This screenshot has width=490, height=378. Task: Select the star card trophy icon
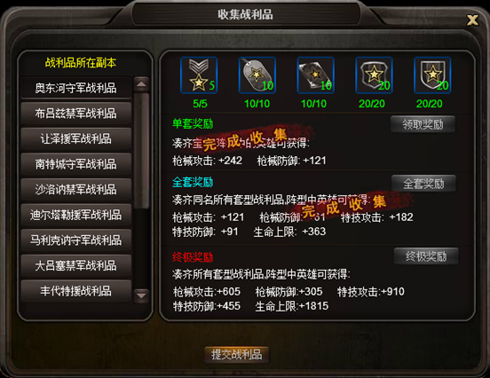(x=316, y=75)
